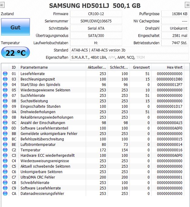Click the Betriebsstunden value 7447 Std.
This screenshot has height=207, width=190.
coord(175,43)
